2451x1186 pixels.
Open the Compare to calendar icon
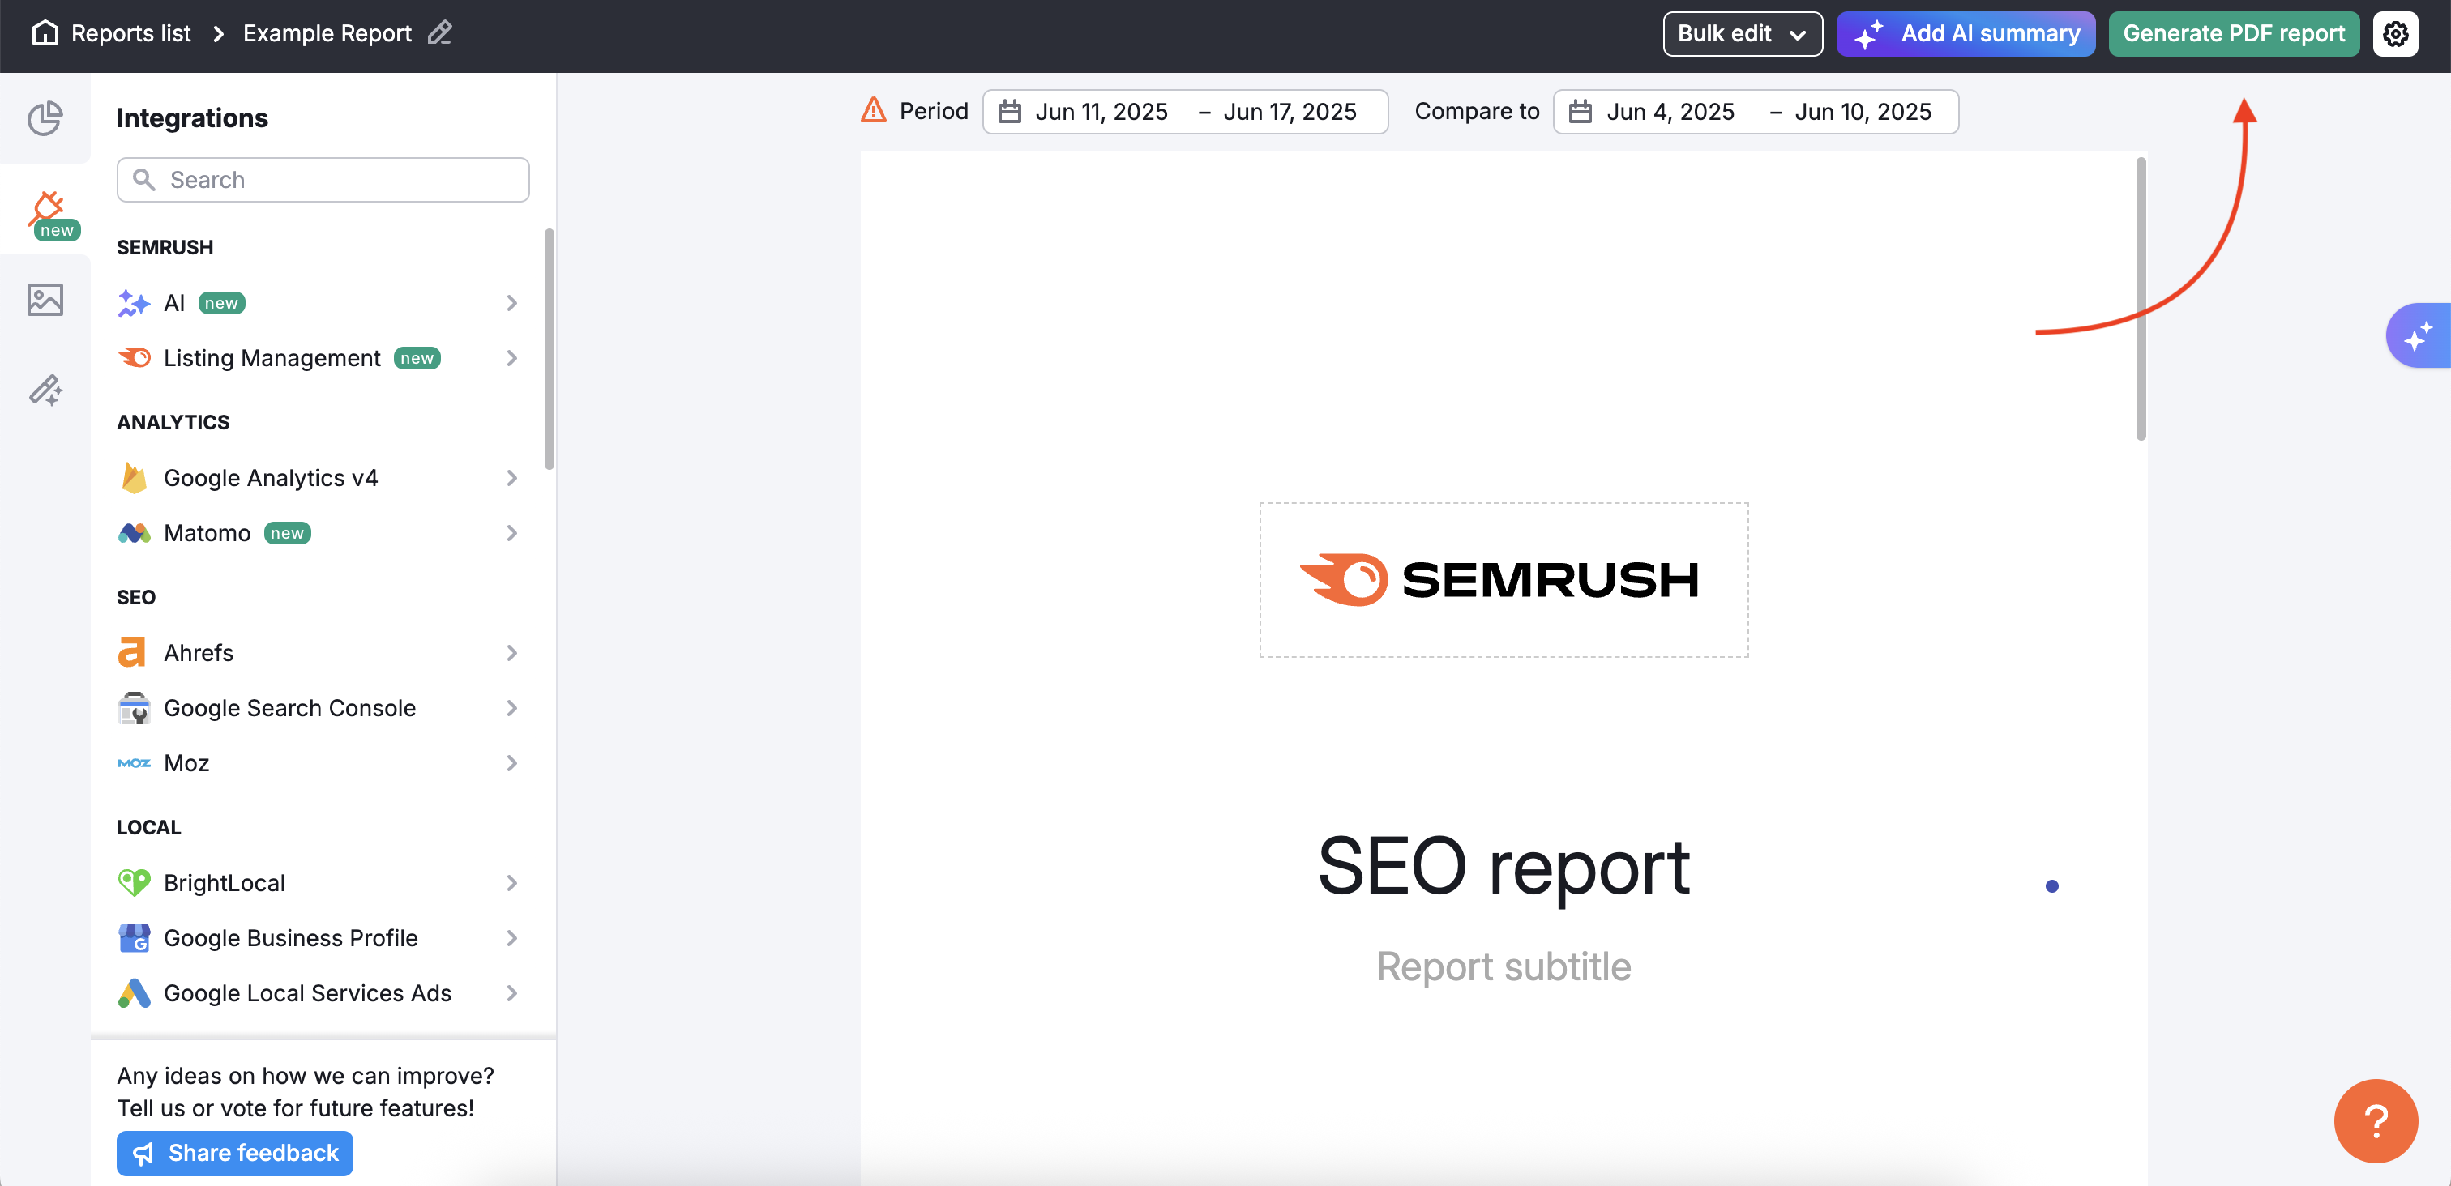(x=1579, y=111)
